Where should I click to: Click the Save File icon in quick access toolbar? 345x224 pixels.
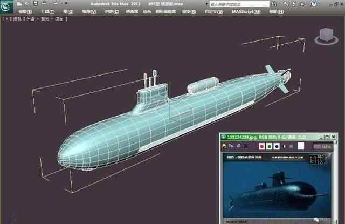[35, 3]
